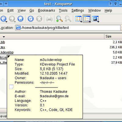
Task: Go back with the Back arrow icon
Action: click(x=3, y=19)
